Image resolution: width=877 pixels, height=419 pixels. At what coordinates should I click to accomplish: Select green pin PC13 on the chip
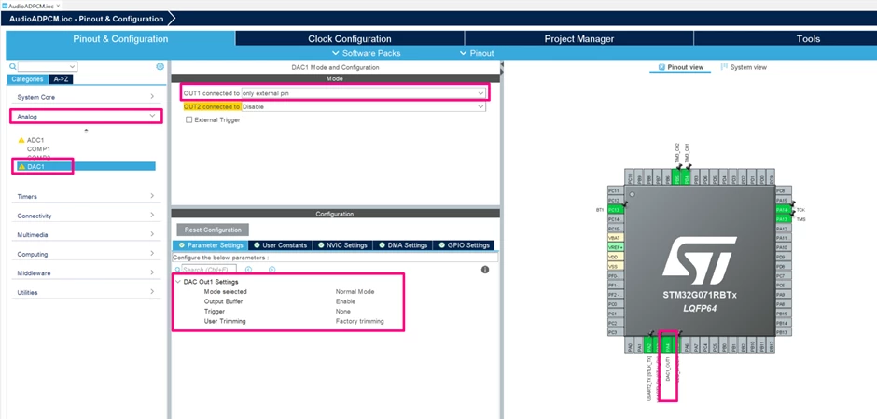615,210
